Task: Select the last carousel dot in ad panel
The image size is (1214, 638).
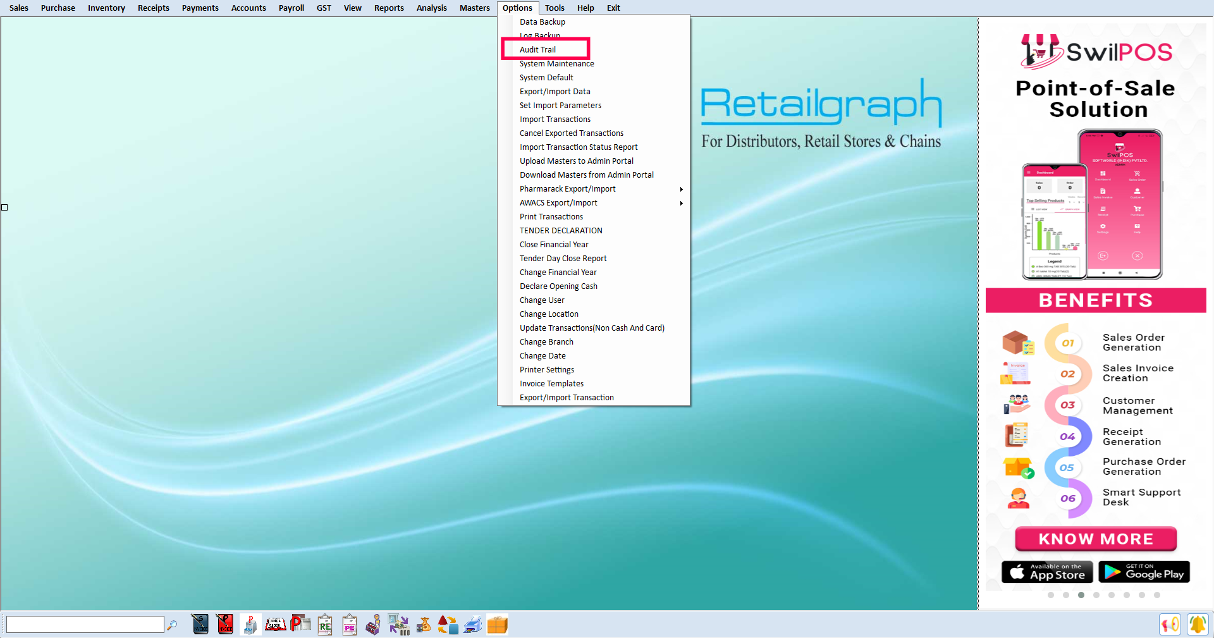Action: (x=1157, y=595)
